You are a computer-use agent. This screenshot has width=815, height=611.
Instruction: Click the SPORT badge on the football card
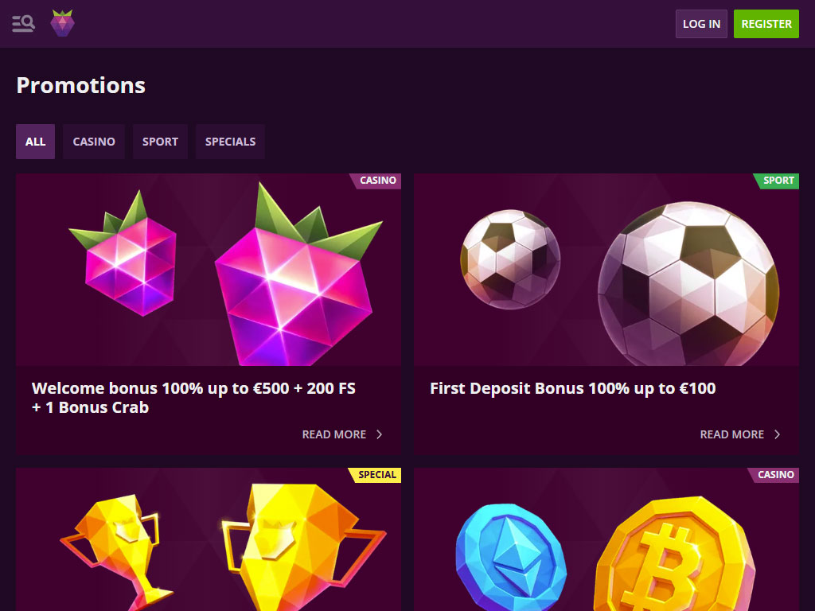pos(777,181)
